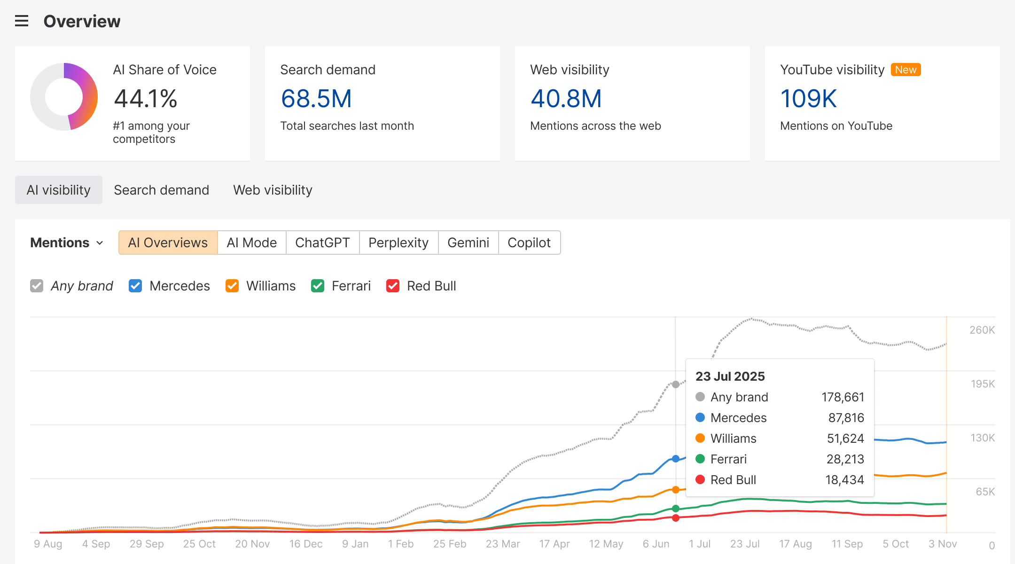Image resolution: width=1015 pixels, height=564 pixels.
Task: Open the 40.8M web visibility value
Action: tap(566, 99)
